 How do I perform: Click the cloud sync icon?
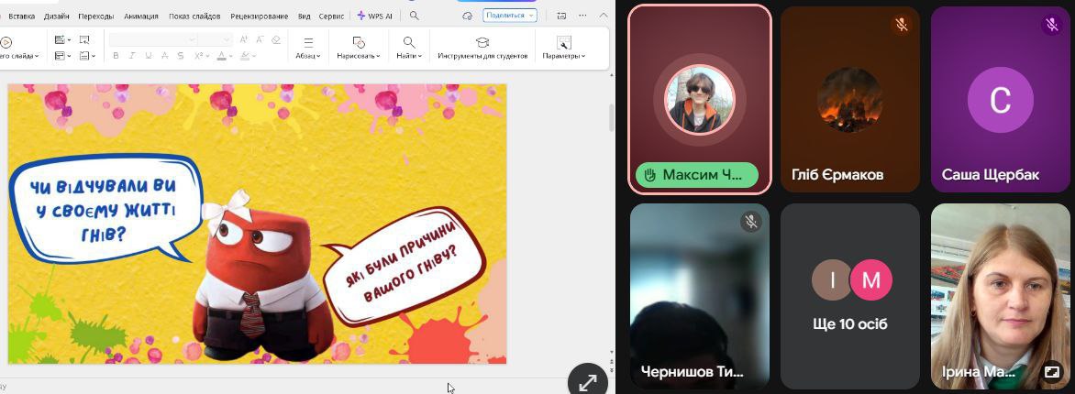468,16
